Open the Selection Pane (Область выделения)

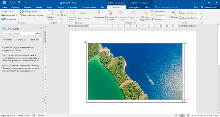[x=145, y=16]
